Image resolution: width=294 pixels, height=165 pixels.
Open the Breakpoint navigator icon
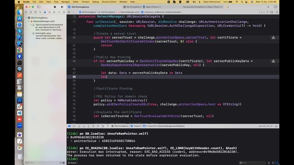[x=59, y=12]
